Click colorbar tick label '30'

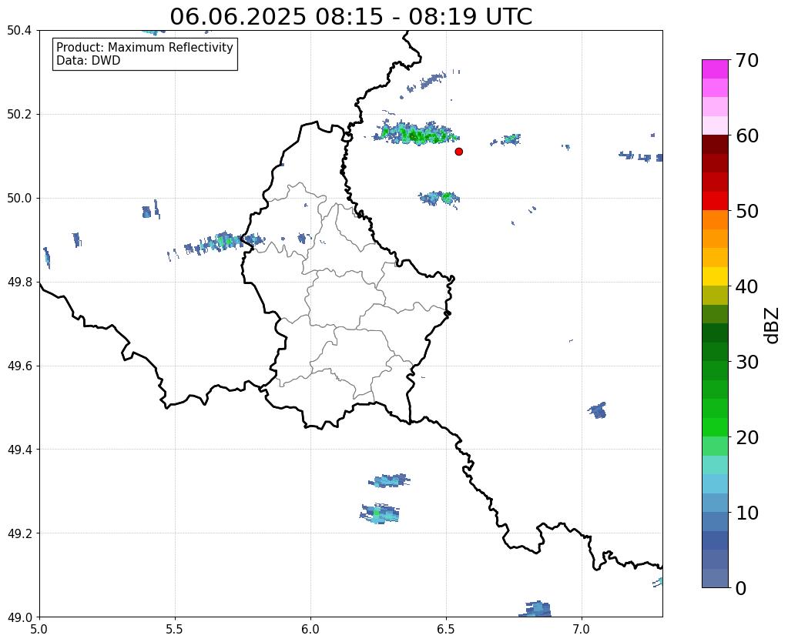[x=747, y=362]
